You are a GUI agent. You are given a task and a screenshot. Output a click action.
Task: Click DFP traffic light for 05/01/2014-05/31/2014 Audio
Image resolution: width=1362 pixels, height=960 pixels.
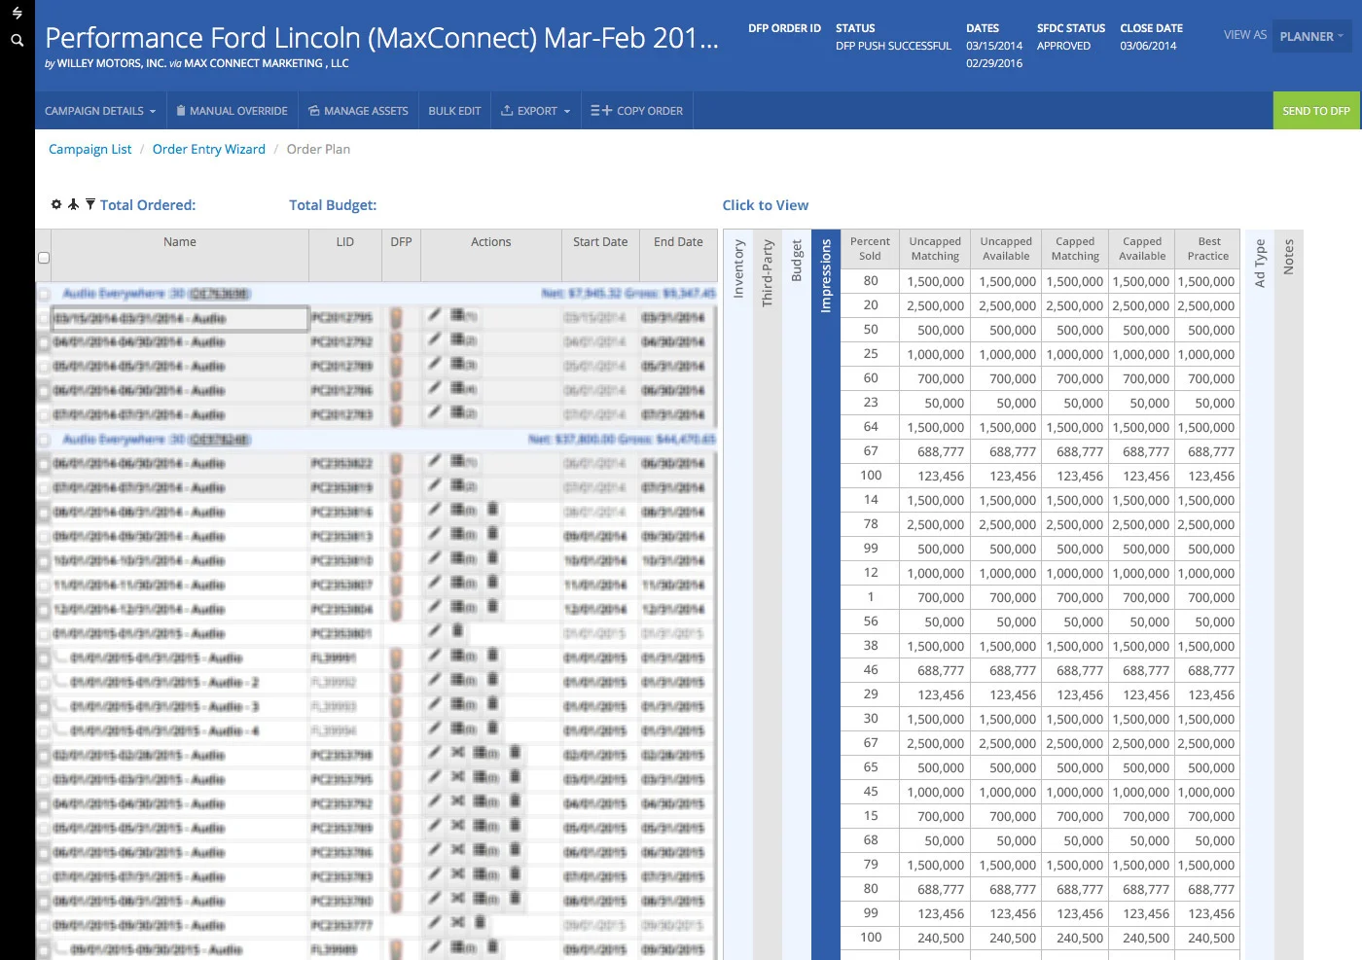(396, 366)
